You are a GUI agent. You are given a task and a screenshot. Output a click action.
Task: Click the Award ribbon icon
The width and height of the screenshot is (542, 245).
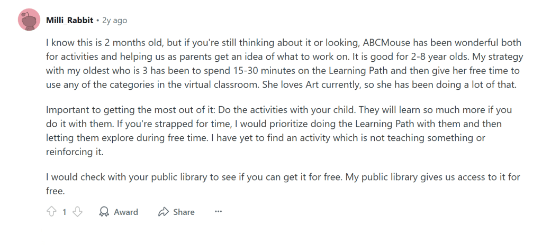pyautogui.click(x=104, y=212)
